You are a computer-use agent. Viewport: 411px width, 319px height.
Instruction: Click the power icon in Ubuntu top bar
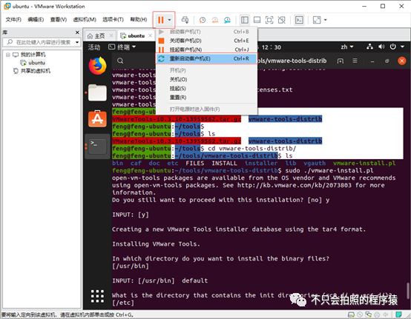click(x=392, y=47)
